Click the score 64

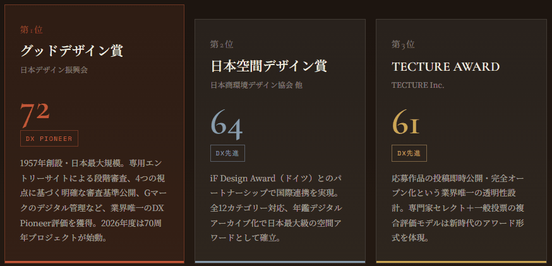(227, 124)
